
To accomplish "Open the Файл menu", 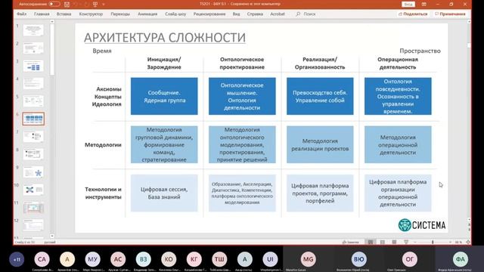I will pyautogui.click(x=22, y=14).
